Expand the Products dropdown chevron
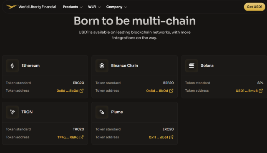This screenshot has width=267, height=153. [x=81, y=7]
